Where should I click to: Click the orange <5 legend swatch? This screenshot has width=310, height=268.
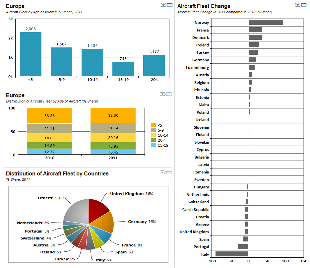[154, 125]
